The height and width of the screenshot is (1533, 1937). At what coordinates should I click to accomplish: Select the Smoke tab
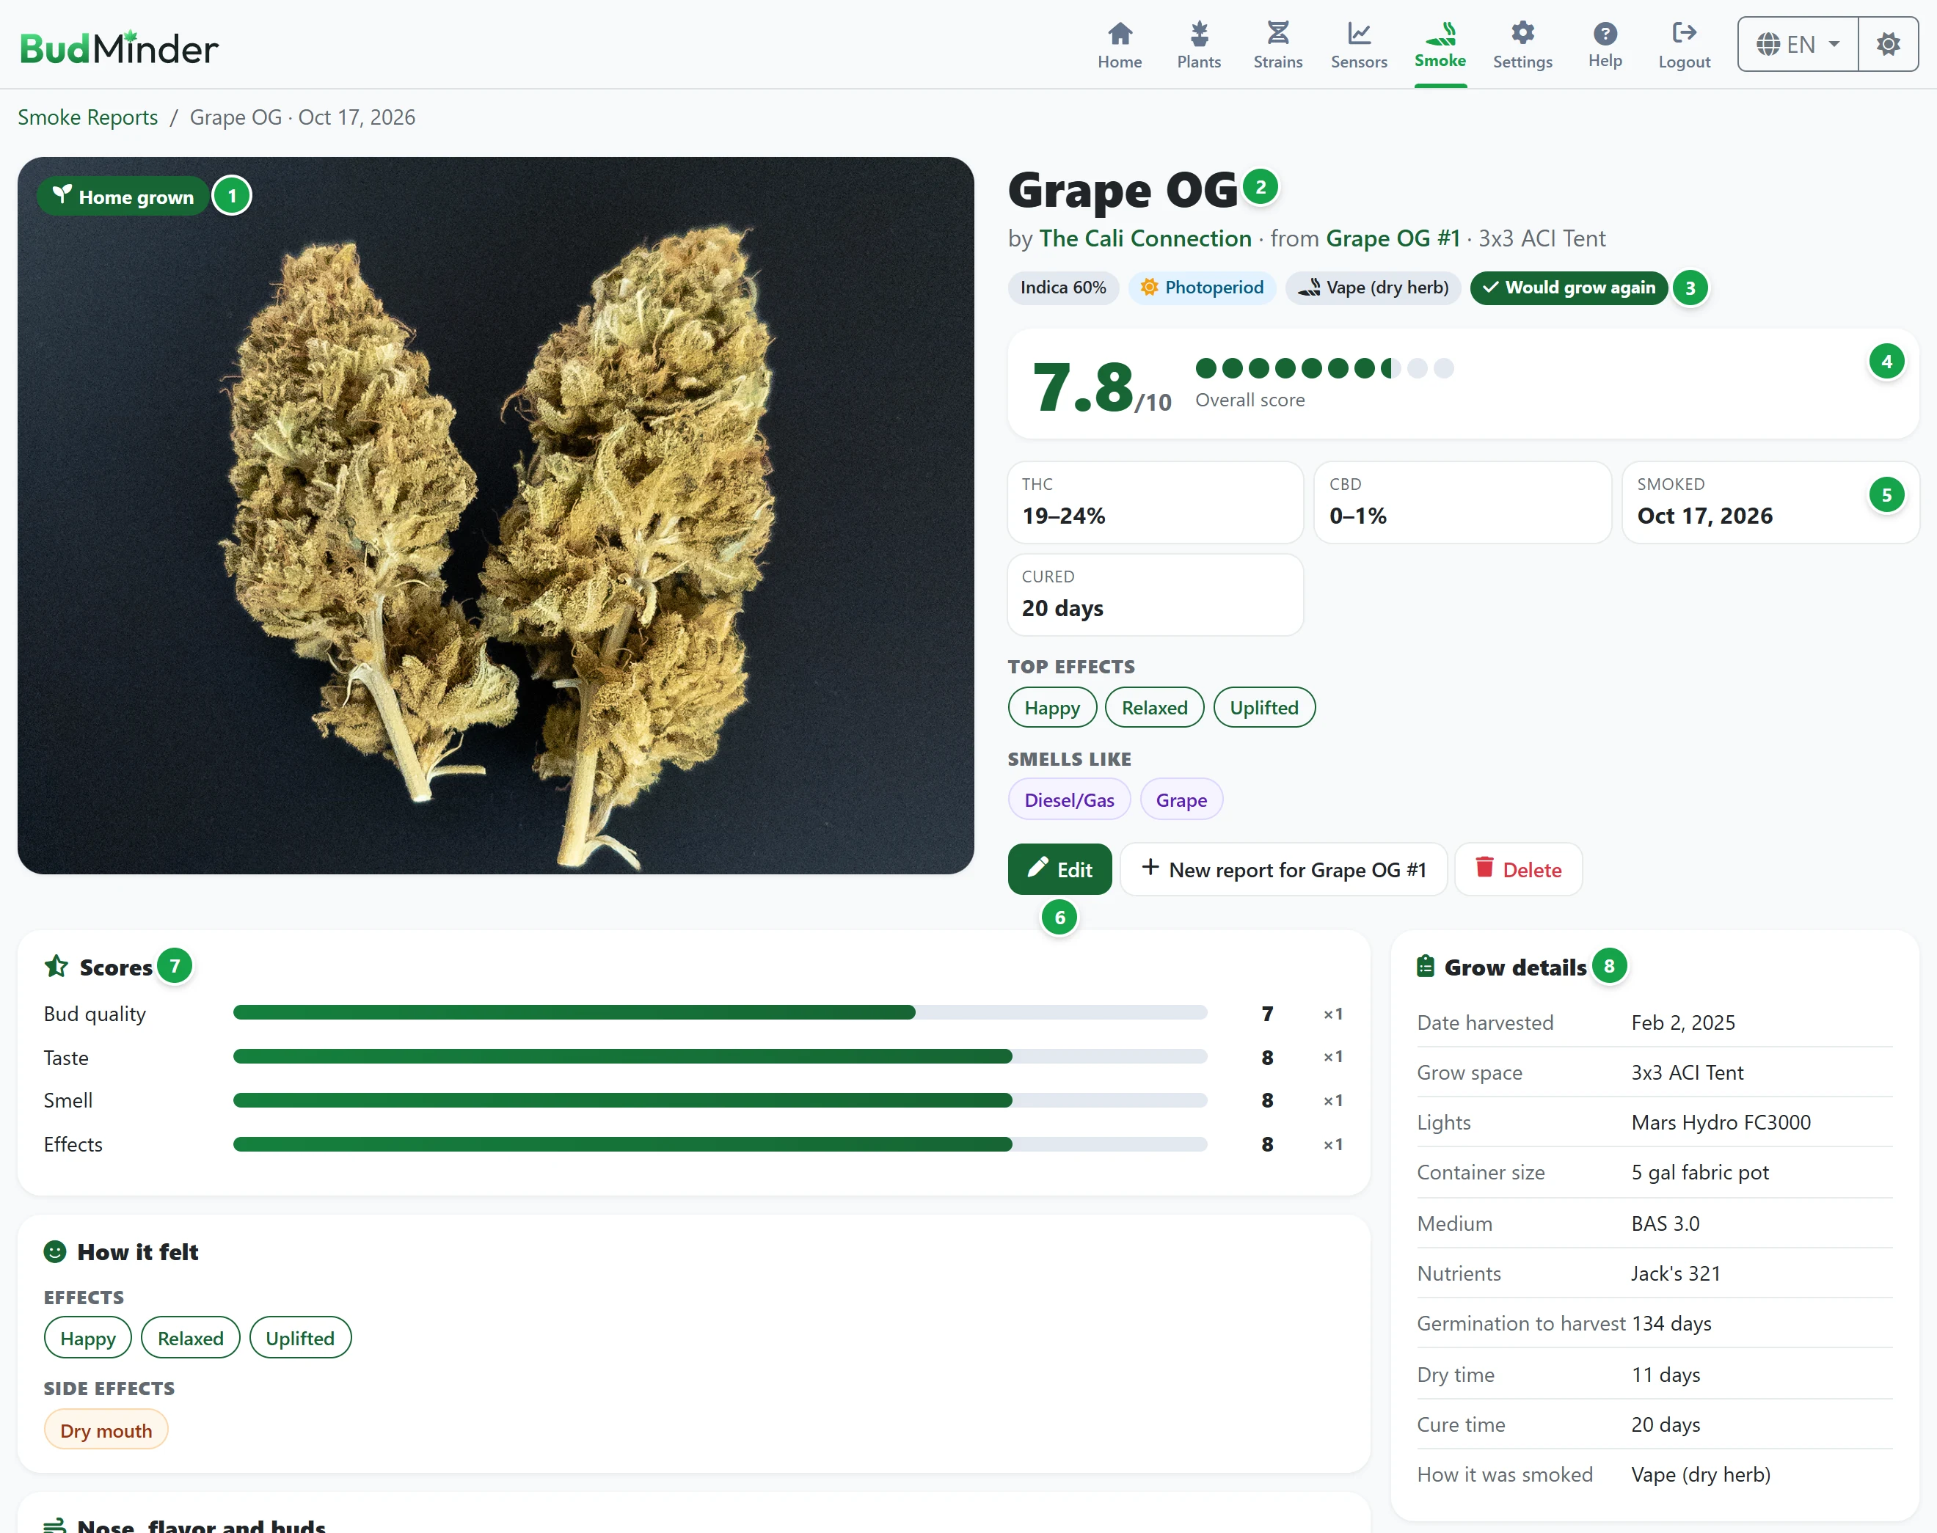(x=1440, y=45)
